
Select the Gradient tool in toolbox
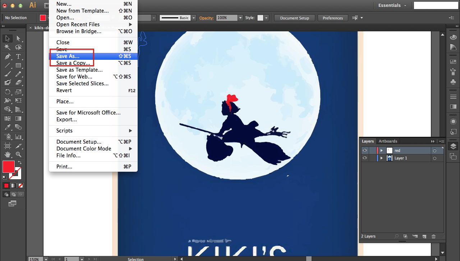tap(18, 118)
